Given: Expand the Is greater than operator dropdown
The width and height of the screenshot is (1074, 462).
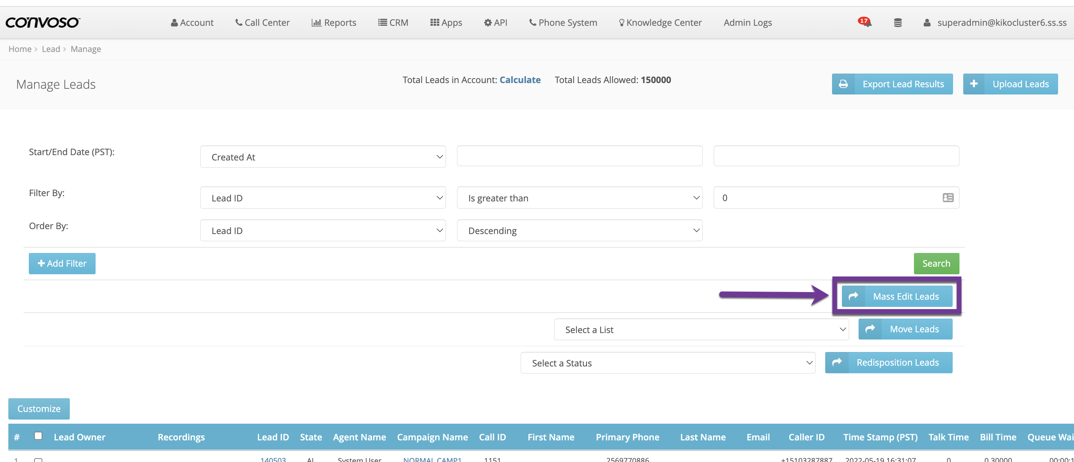Looking at the screenshot, I should click(x=579, y=198).
